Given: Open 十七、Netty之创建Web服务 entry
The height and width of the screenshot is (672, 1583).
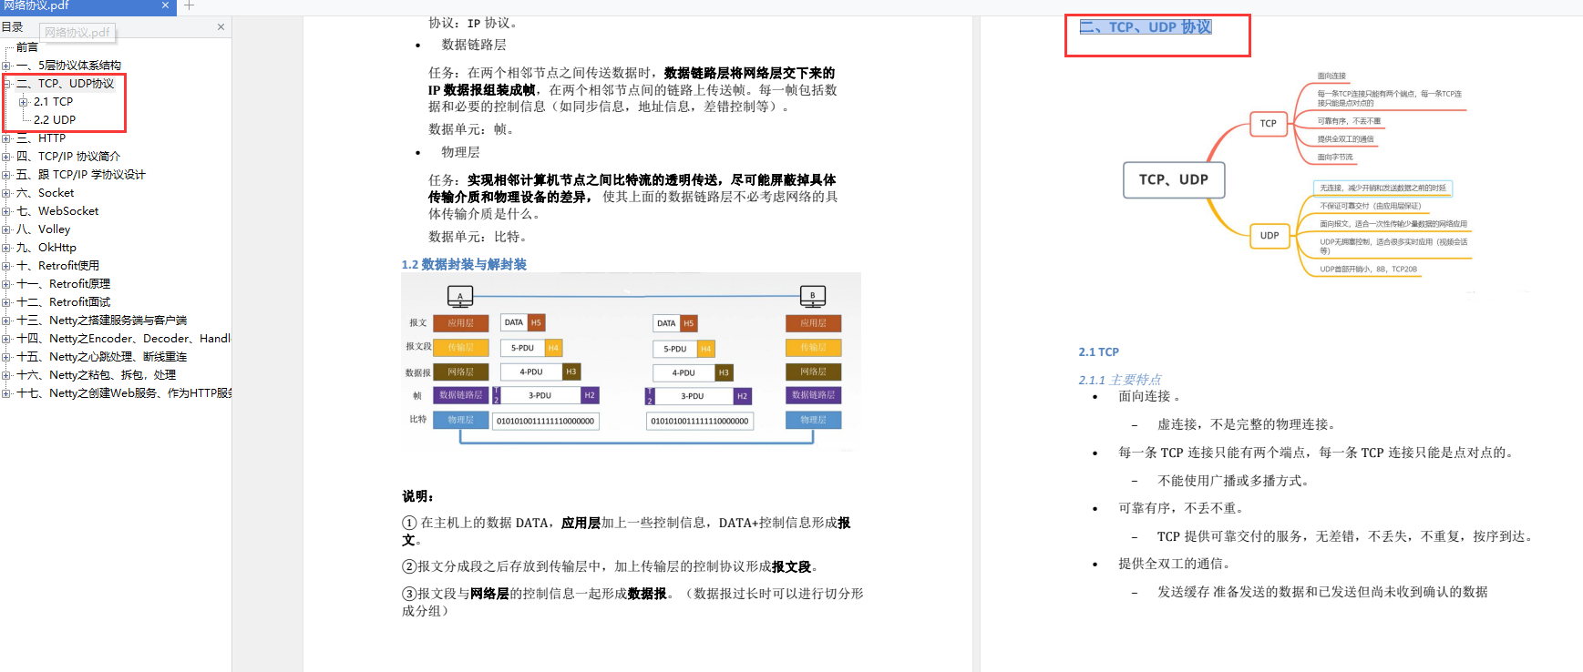Looking at the screenshot, I should click(123, 393).
